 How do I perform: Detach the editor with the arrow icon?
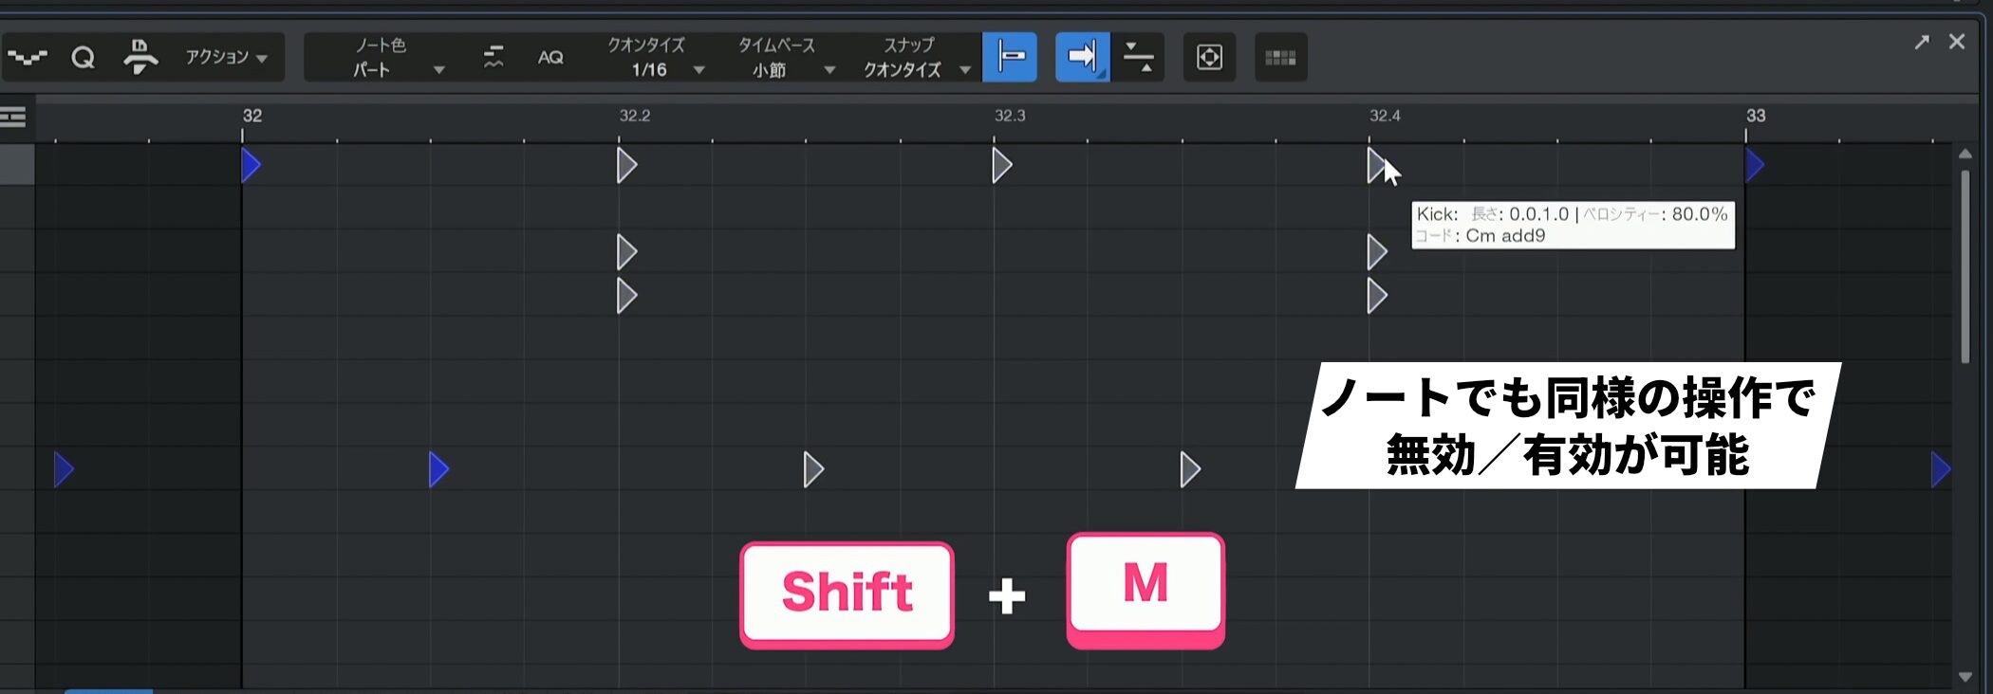[x=1922, y=42]
